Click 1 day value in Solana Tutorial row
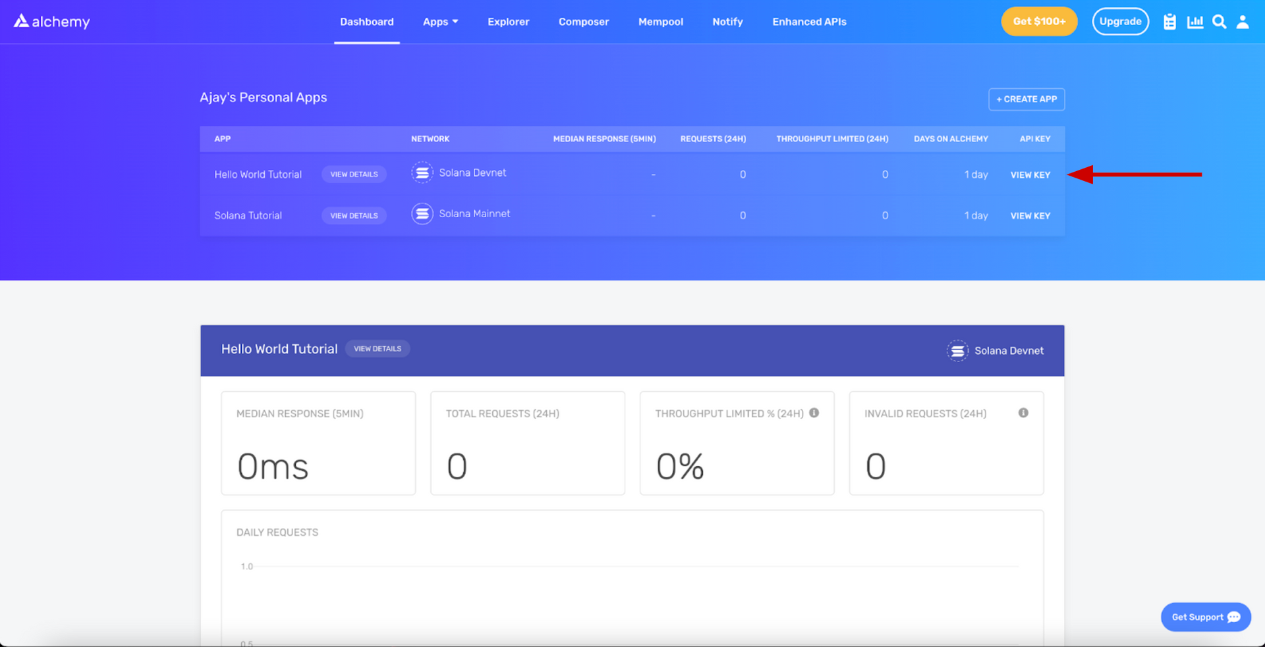This screenshot has height=647, width=1265. (976, 215)
